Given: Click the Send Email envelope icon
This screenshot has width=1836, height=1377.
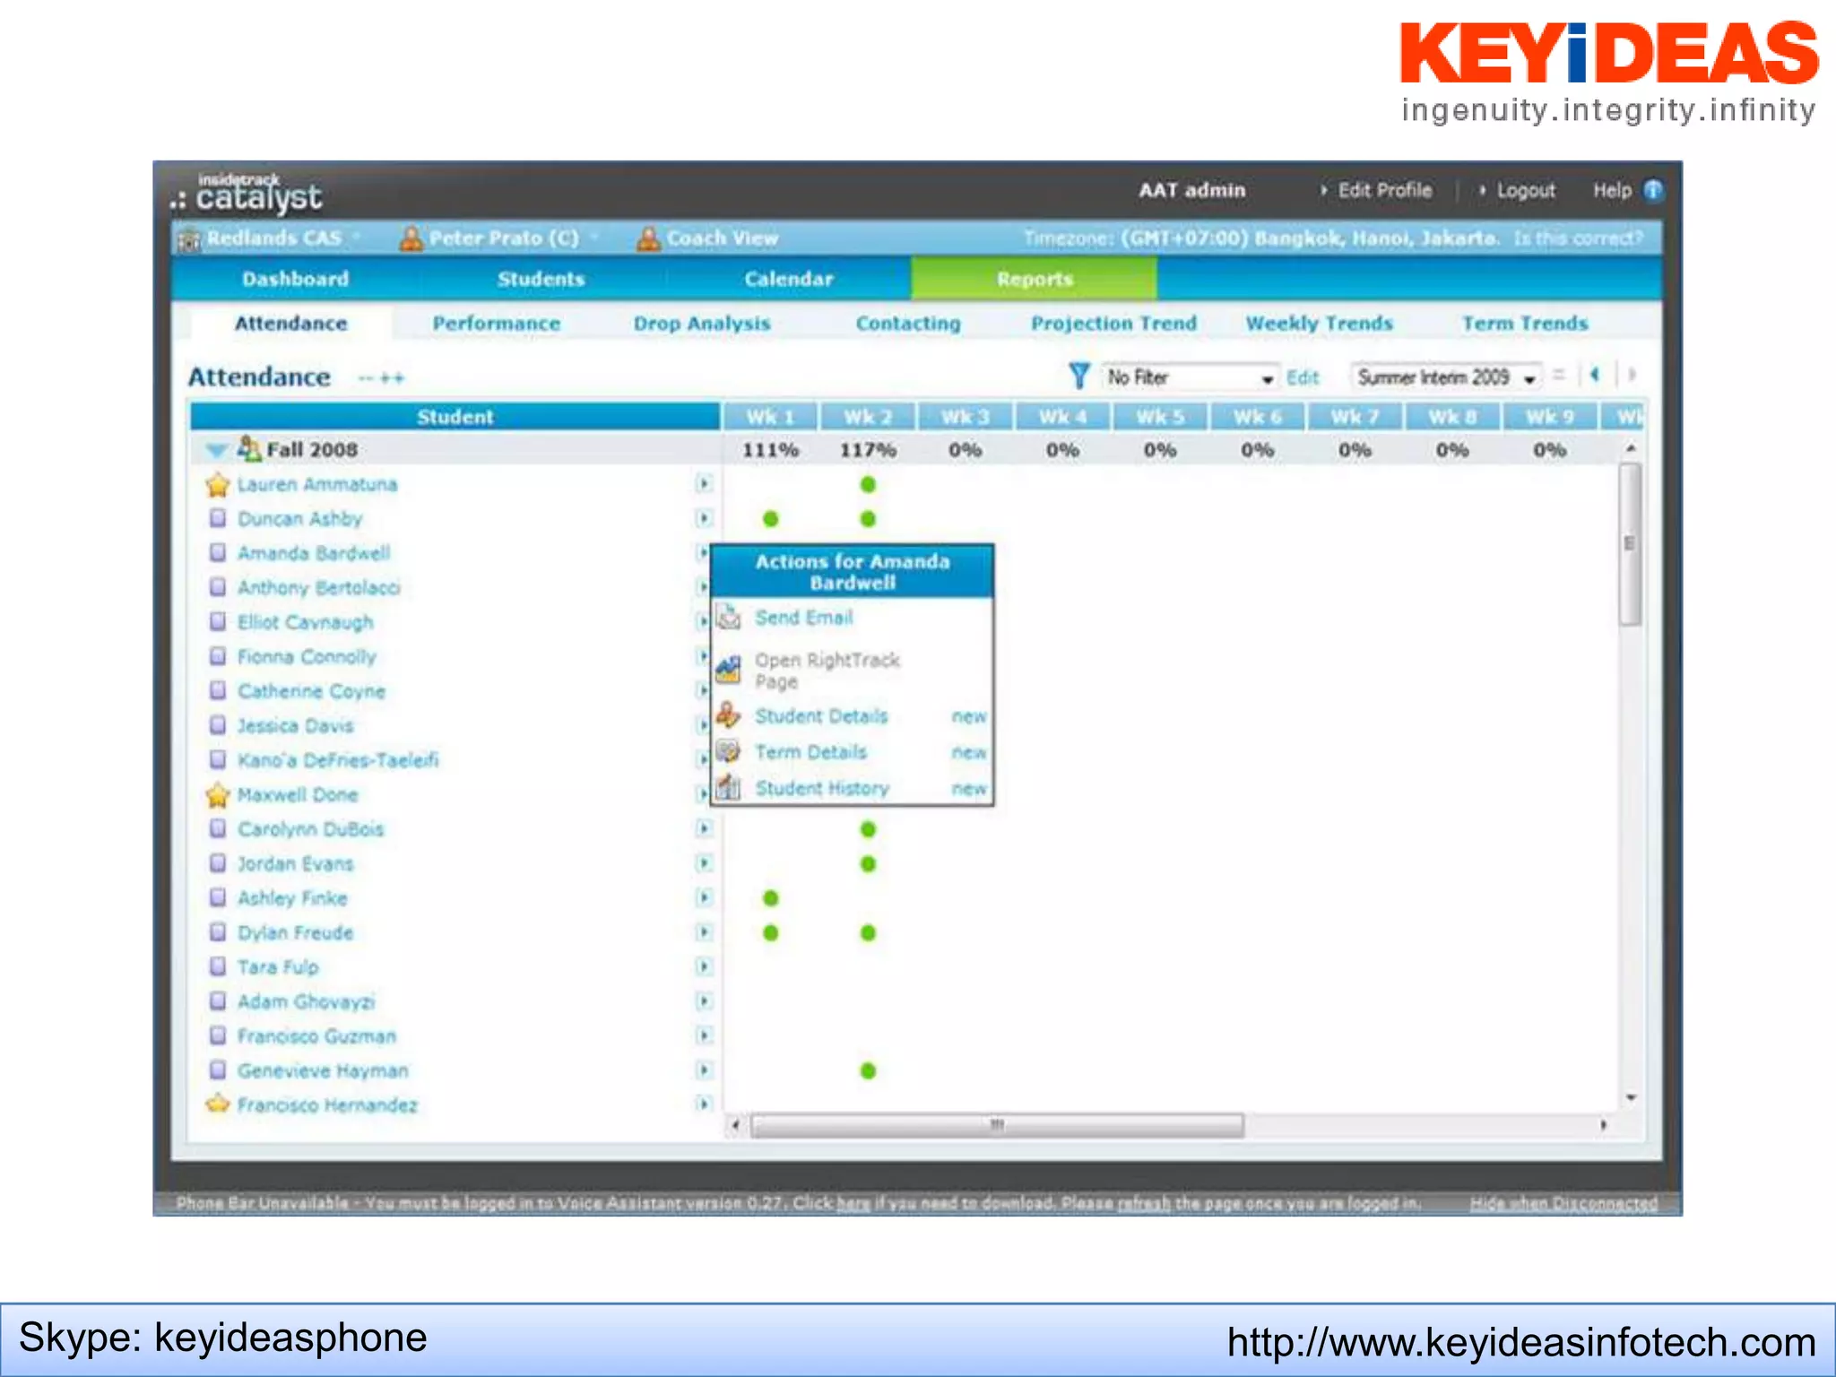Looking at the screenshot, I should [729, 617].
